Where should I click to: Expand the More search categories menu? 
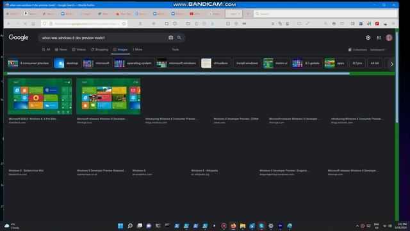[138, 49]
